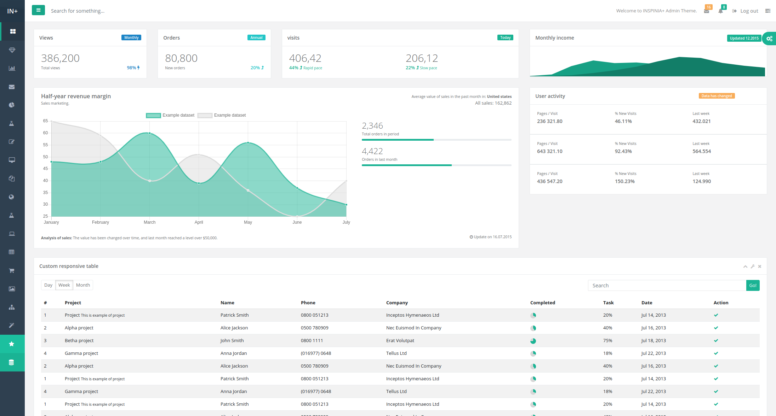Close the Custom responsive table panel
This screenshot has height=416, width=776.
(x=760, y=266)
